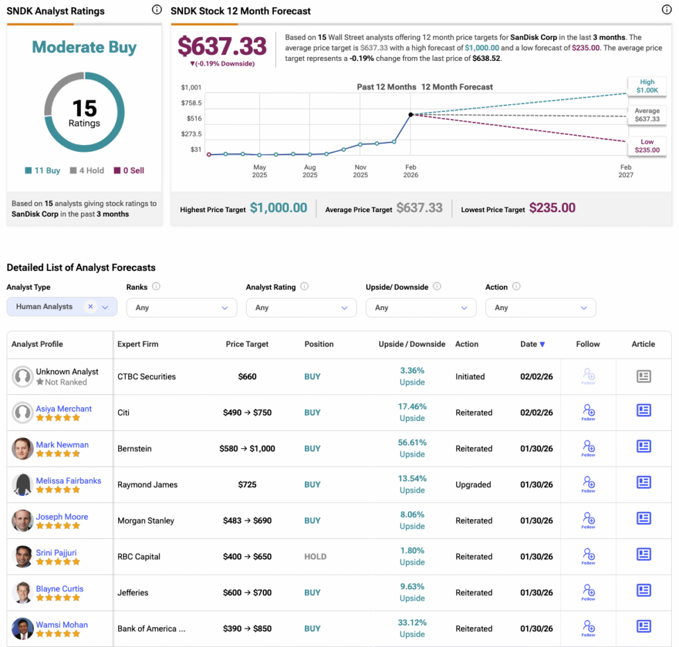Viewport: 679px width, 647px height.
Task: Open article icon for Raymond James row
Action: [643, 482]
